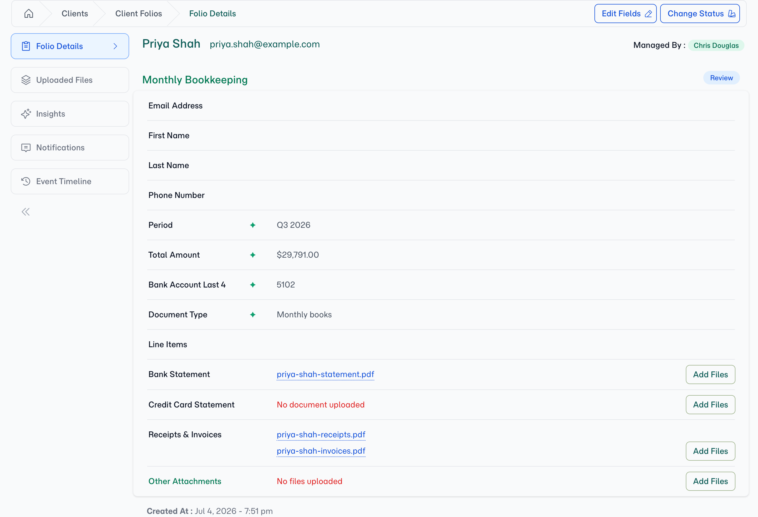Viewport: 758px width, 517px height.
Task: Collapse the sidebar with double chevron
Action: [x=26, y=212]
